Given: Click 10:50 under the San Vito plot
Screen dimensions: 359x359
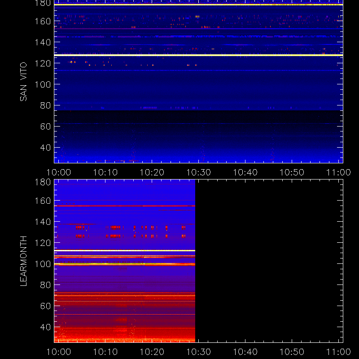Looking at the screenshot, I should point(292,172).
